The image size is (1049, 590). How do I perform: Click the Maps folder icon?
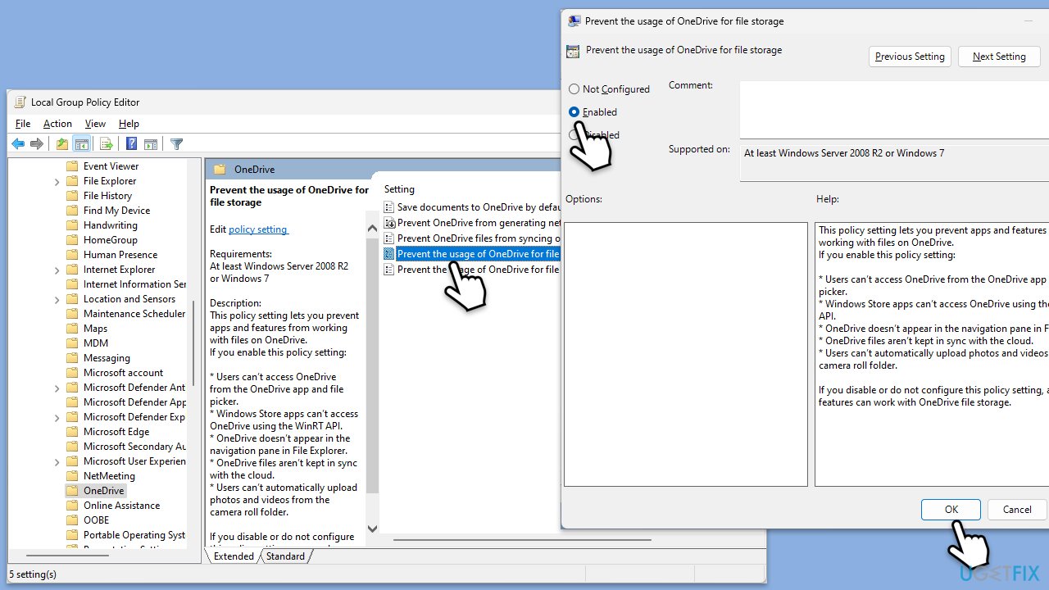coord(72,329)
